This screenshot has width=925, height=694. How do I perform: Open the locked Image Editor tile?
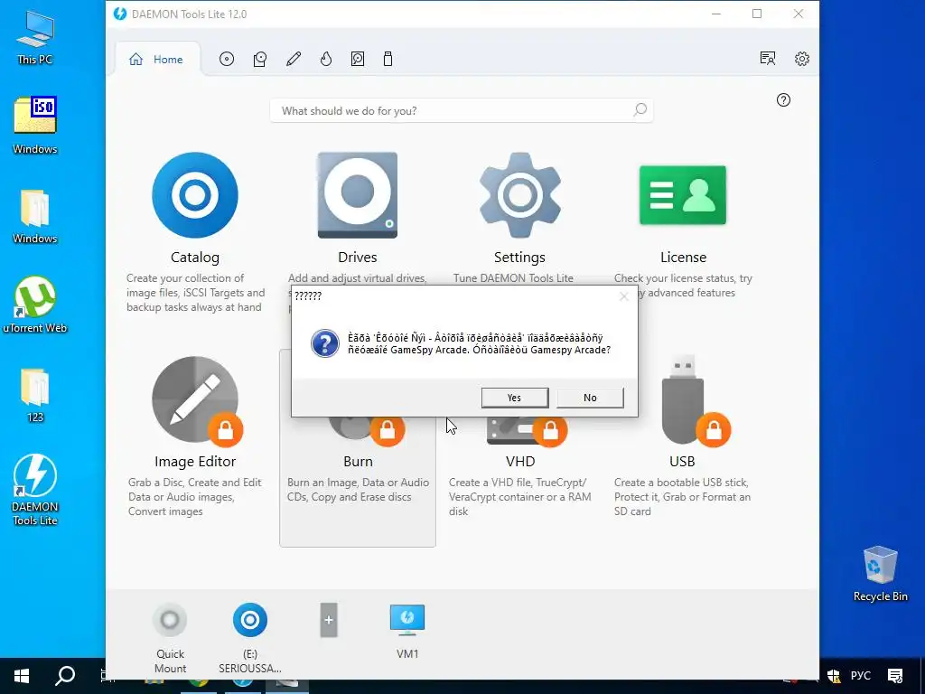[x=195, y=400]
